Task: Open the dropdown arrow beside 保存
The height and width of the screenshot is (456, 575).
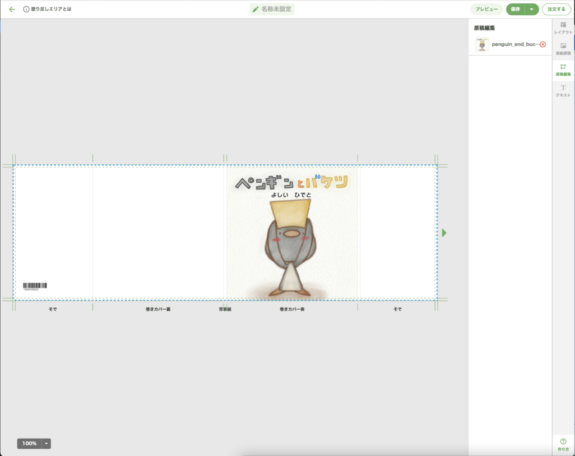Action: coord(532,10)
